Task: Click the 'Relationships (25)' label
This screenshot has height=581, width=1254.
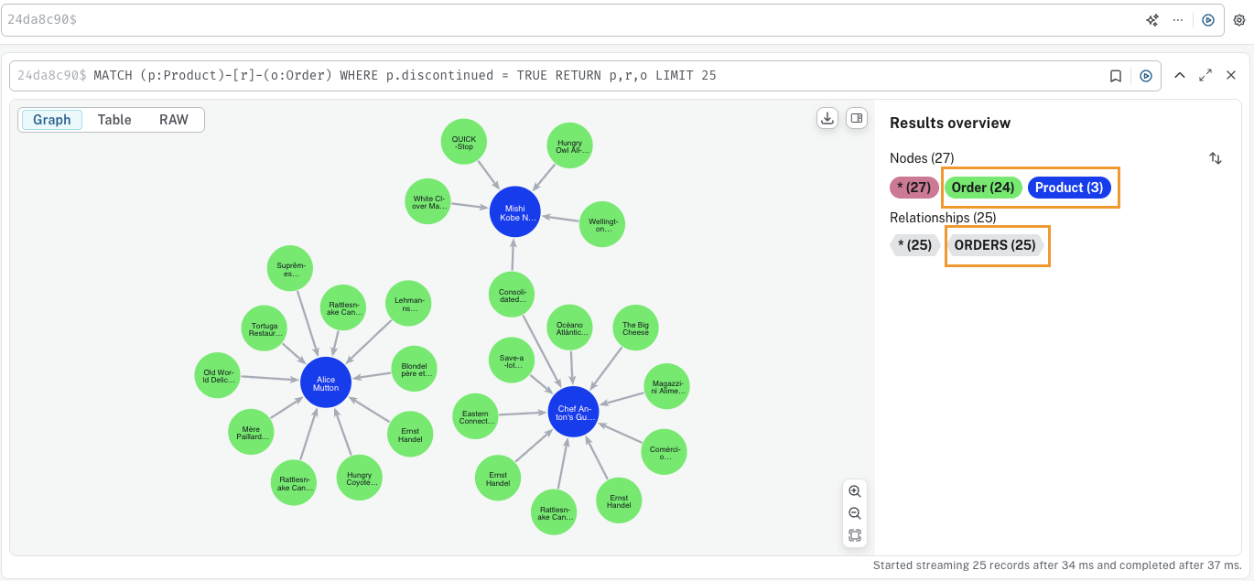Action: (x=943, y=218)
